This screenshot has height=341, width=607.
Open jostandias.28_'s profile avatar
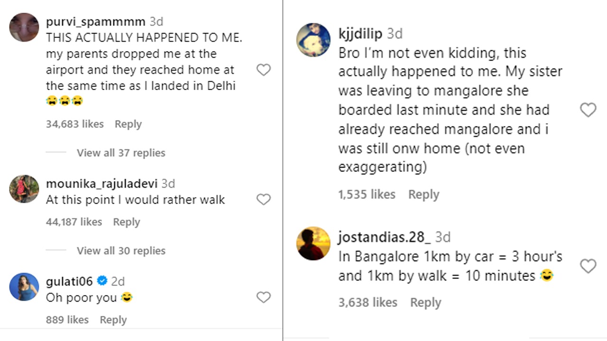(x=313, y=243)
